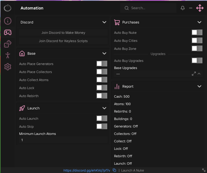Click the notification bell icon

click(183, 8)
